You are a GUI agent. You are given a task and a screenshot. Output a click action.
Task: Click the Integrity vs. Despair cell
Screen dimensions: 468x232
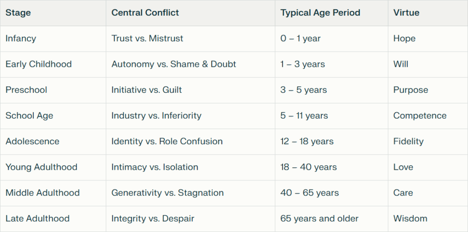[x=153, y=219]
